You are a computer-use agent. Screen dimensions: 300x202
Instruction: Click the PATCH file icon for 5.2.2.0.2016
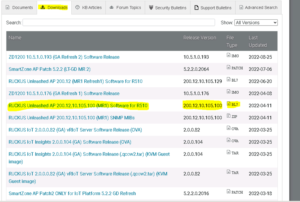click(x=228, y=191)
